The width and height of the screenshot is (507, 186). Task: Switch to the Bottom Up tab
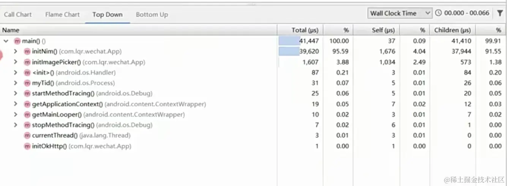click(x=152, y=14)
